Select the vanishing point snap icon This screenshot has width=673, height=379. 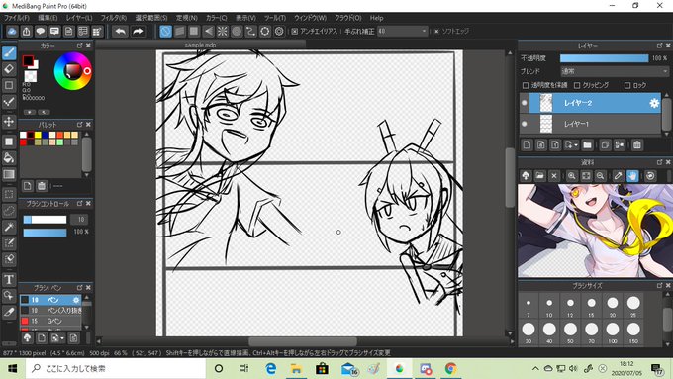tap(208, 32)
